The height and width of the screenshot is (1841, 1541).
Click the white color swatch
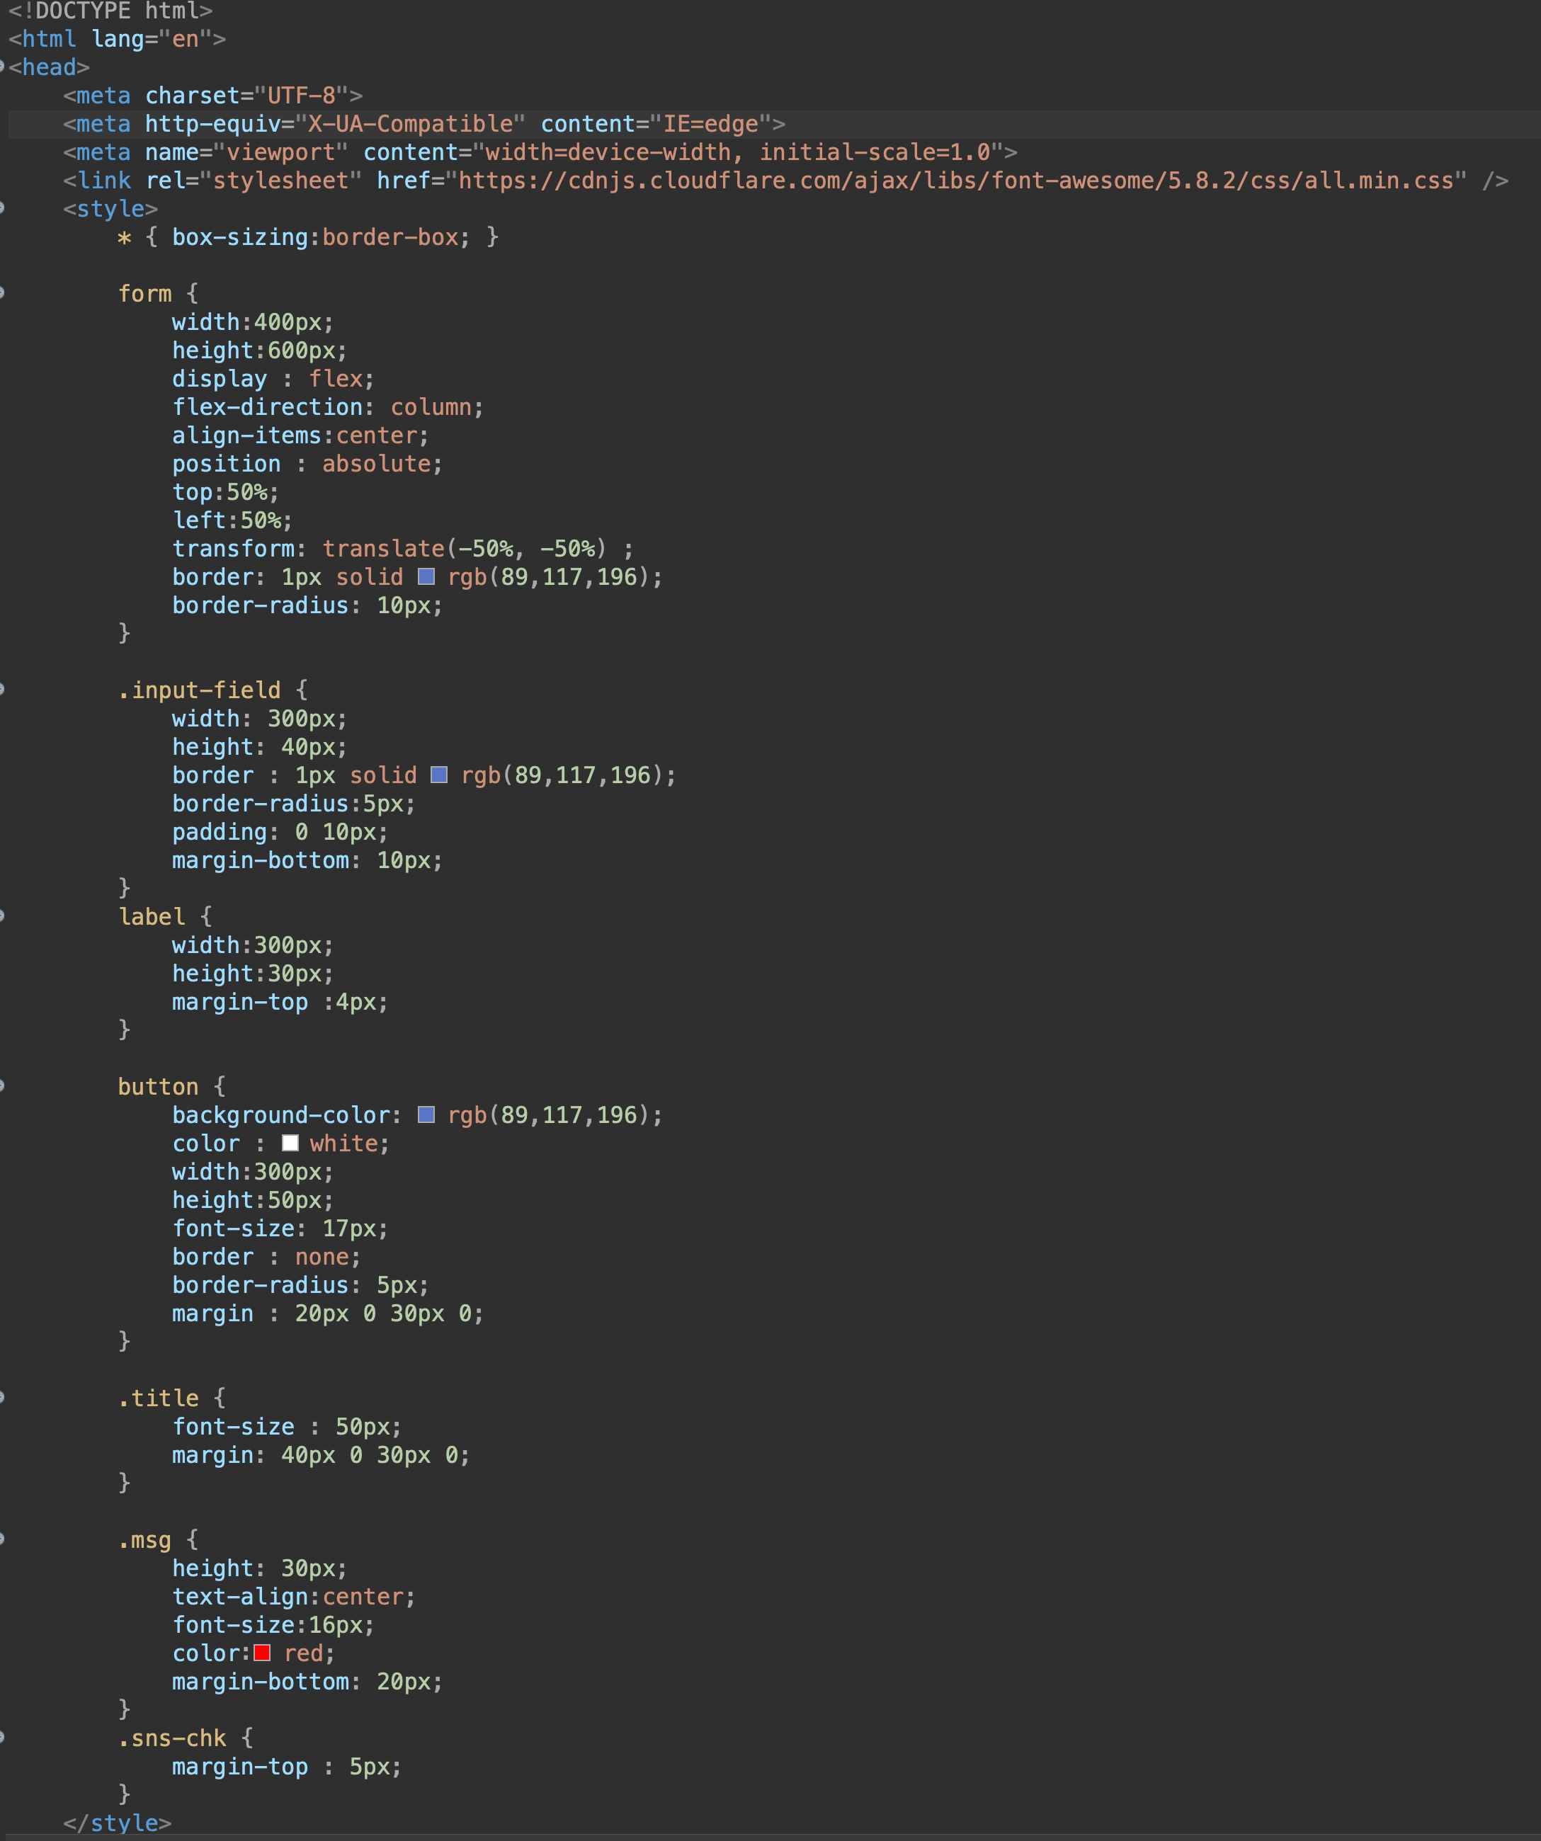290,1143
